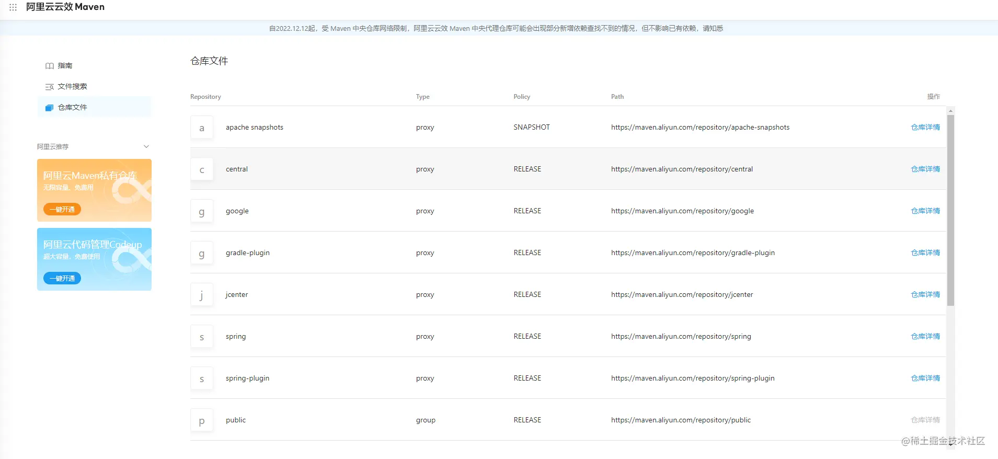Click the central repository name

(237, 169)
